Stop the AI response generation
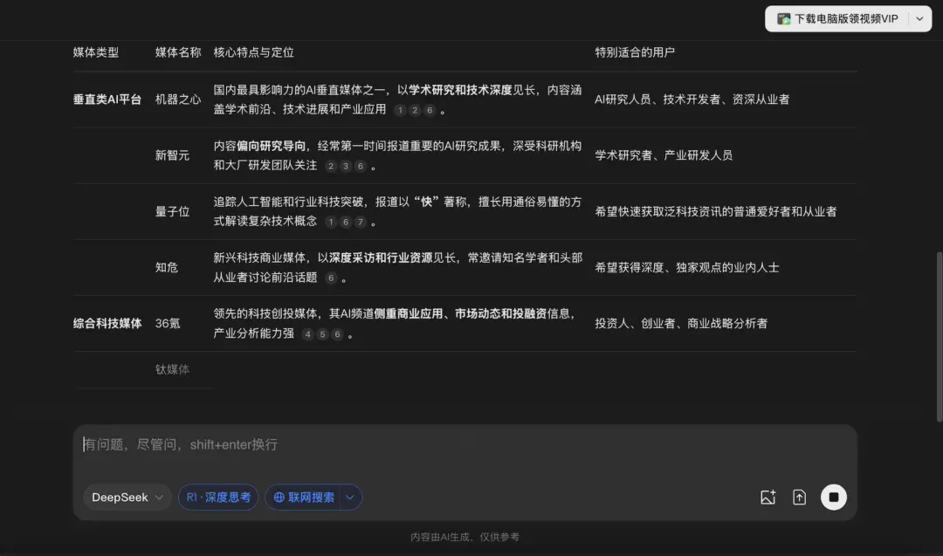The image size is (943, 556). click(833, 497)
